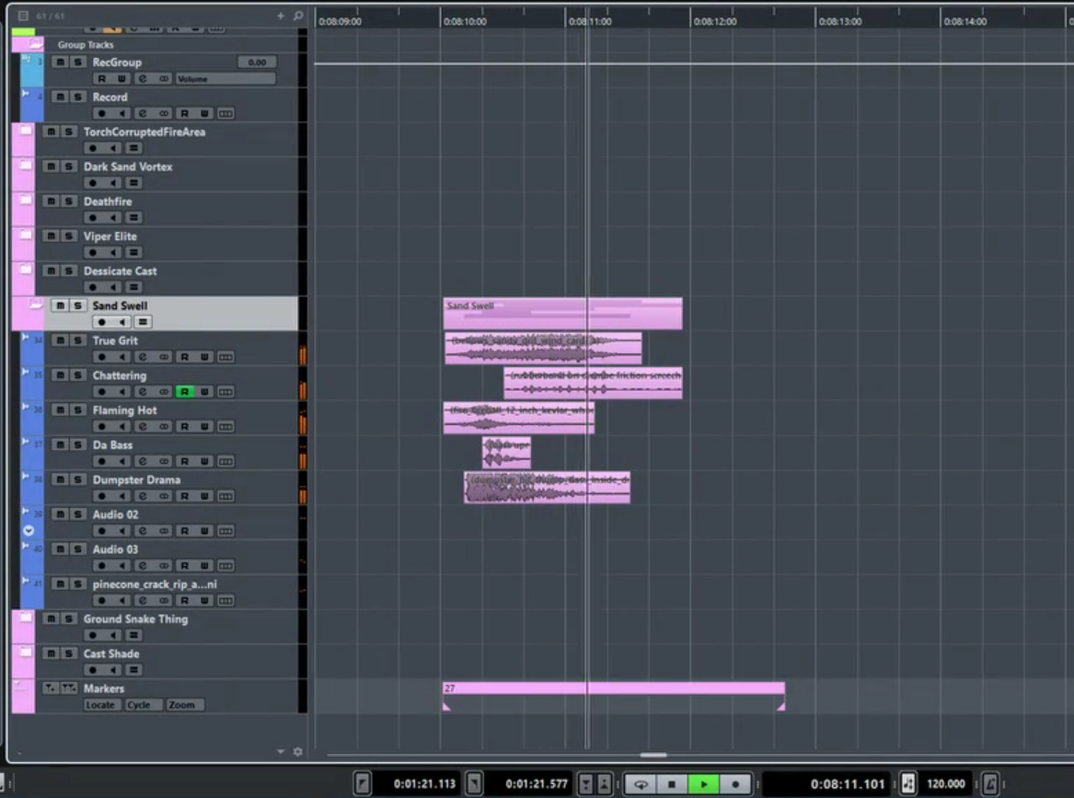Image resolution: width=1074 pixels, height=798 pixels.
Task: Click the Add Track plus icon
Action: [280, 15]
